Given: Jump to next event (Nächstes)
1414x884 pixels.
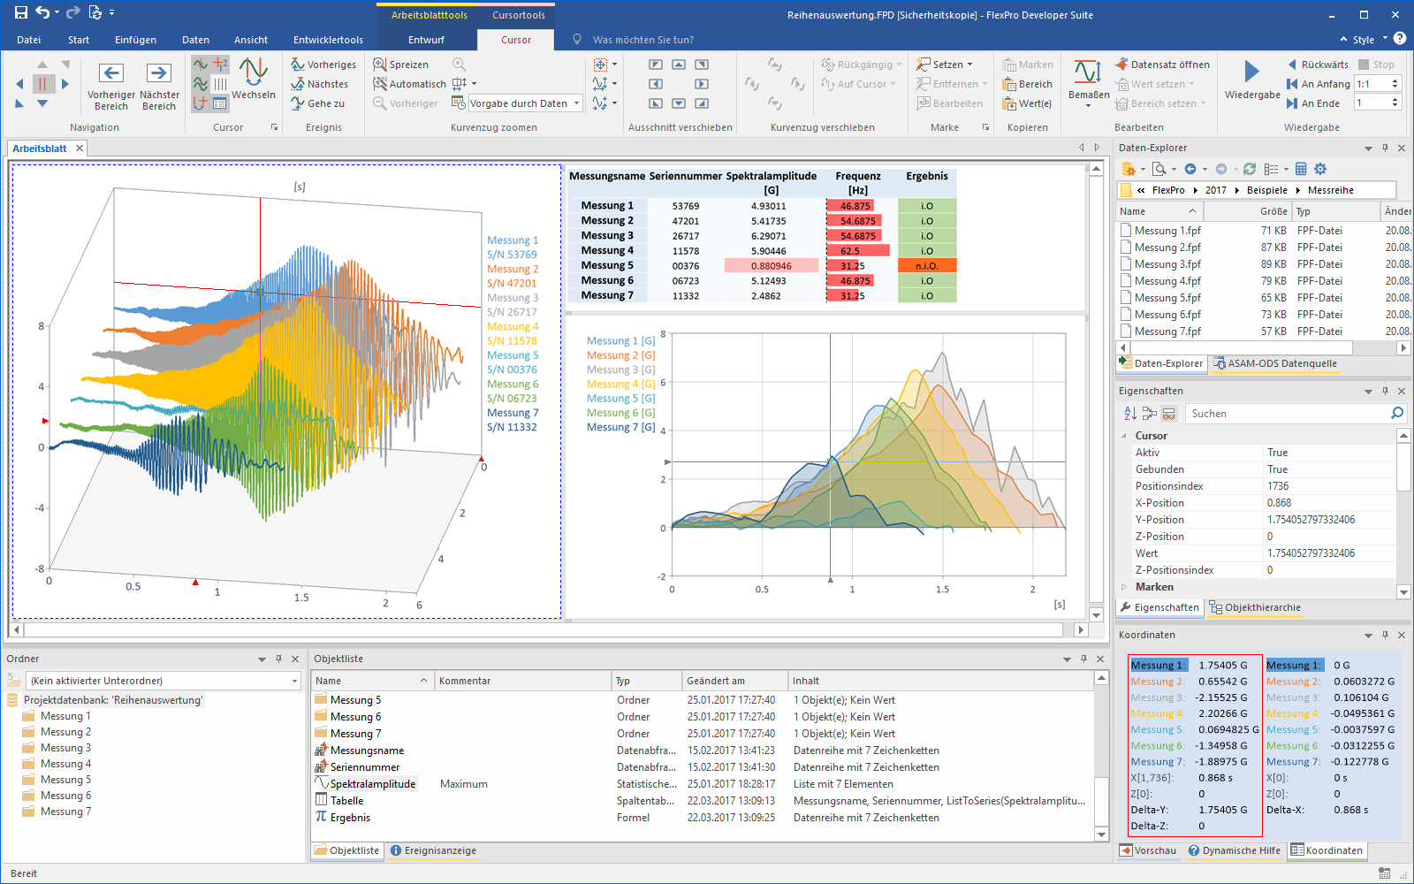Looking at the screenshot, I should click(x=320, y=84).
